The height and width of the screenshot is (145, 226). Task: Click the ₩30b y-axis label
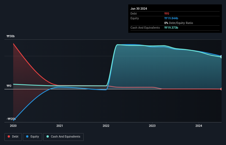click(x=10, y=36)
